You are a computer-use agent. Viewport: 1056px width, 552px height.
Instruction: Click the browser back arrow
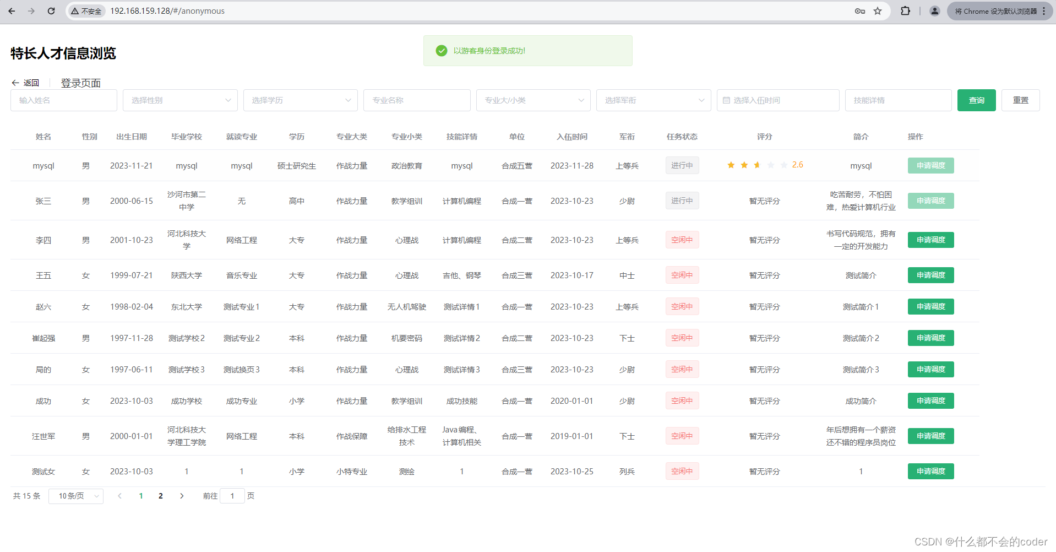tap(12, 11)
